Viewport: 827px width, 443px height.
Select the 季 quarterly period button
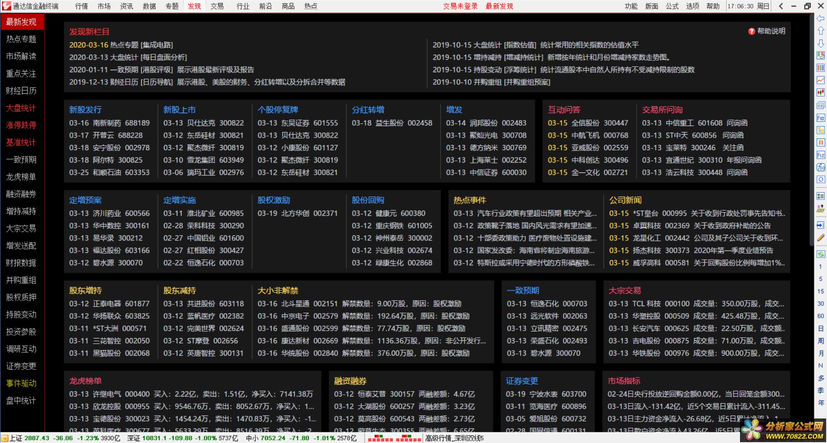pos(821,391)
